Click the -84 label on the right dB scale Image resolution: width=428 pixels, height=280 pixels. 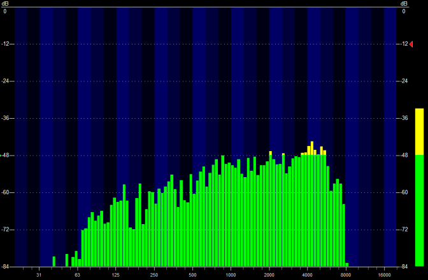point(404,267)
